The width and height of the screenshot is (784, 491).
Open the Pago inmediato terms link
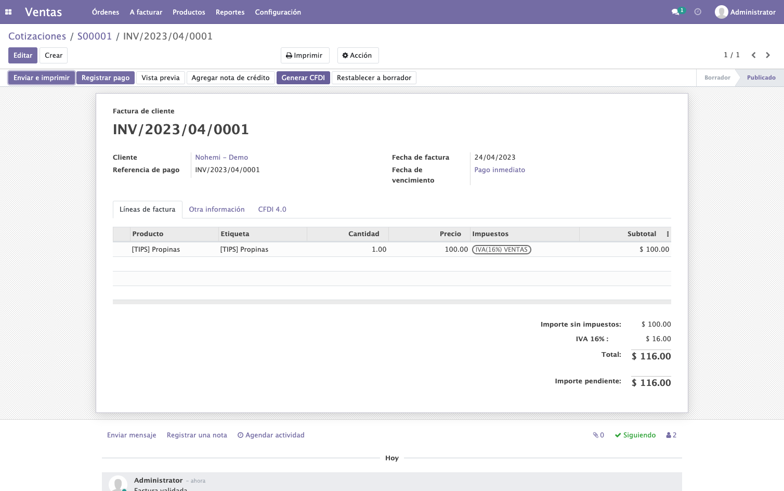500,170
